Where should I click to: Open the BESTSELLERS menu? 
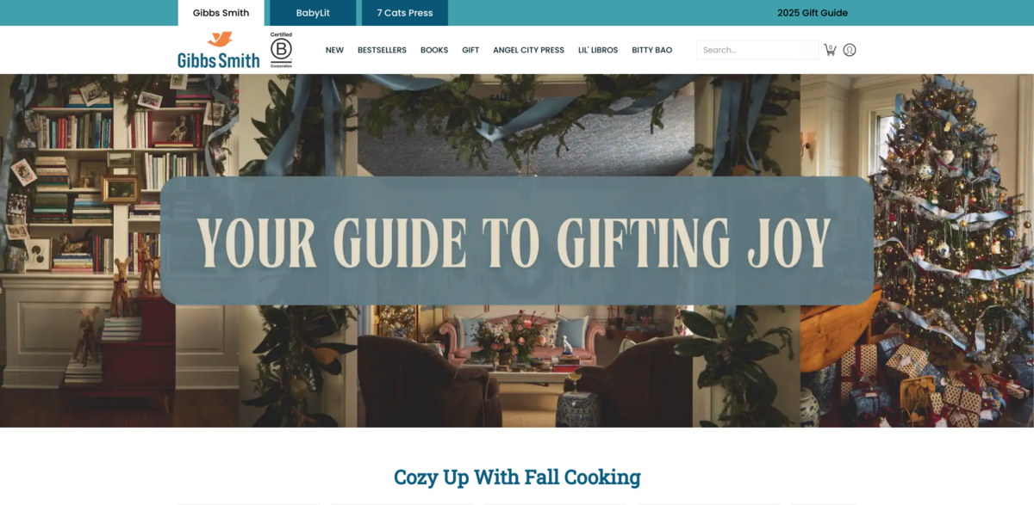click(382, 50)
